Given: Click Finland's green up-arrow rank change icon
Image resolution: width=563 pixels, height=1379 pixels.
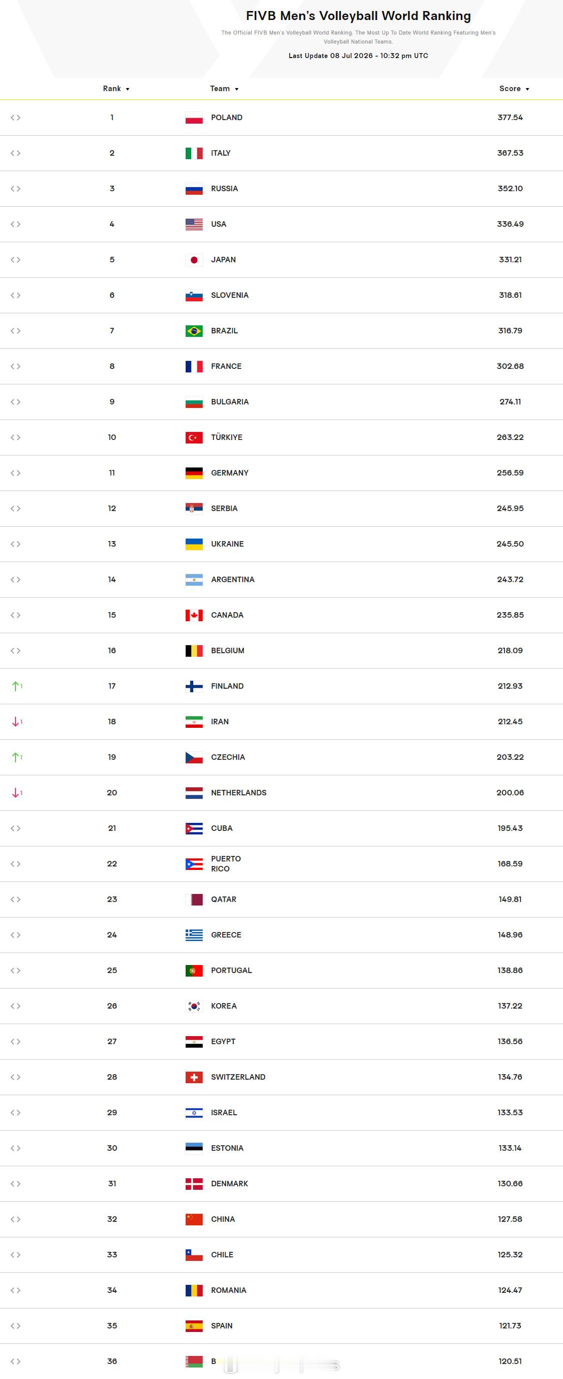Looking at the screenshot, I should pyautogui.click(x=17, y=686).
